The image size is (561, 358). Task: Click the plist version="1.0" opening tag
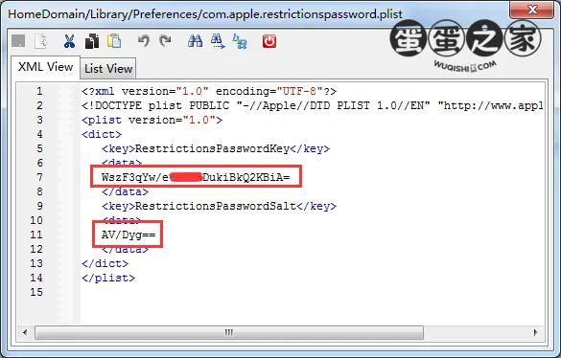pyautogui.click(x=152, y=120)
